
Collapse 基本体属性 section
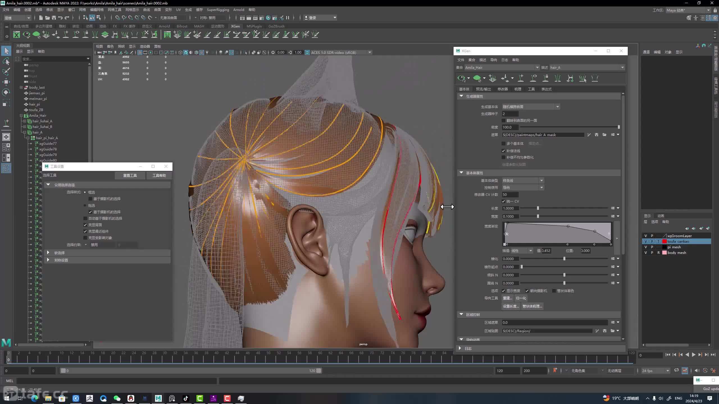tap(461, 173)
